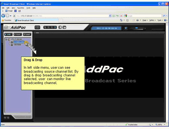Screen dimensions: 169x129
Task: Open the File menu
Action: 3,8
